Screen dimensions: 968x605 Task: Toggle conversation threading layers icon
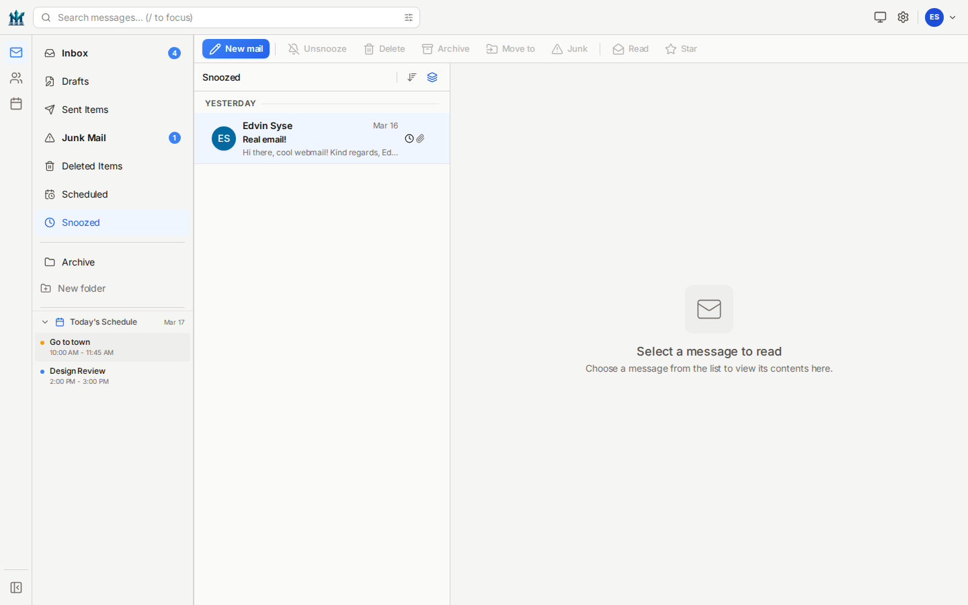click(x=432, y=77)
